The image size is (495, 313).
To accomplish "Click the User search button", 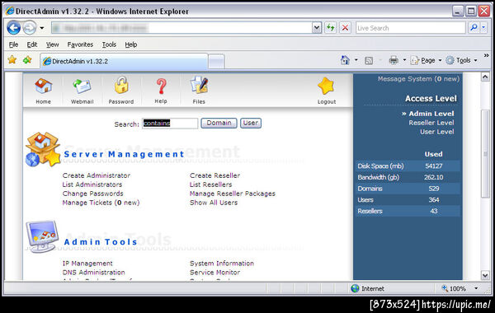I will point(251,123).
